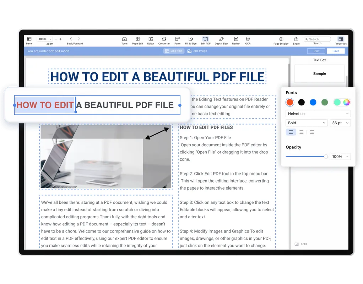
Task: Run OCR on the document
Action: point(248,40)
